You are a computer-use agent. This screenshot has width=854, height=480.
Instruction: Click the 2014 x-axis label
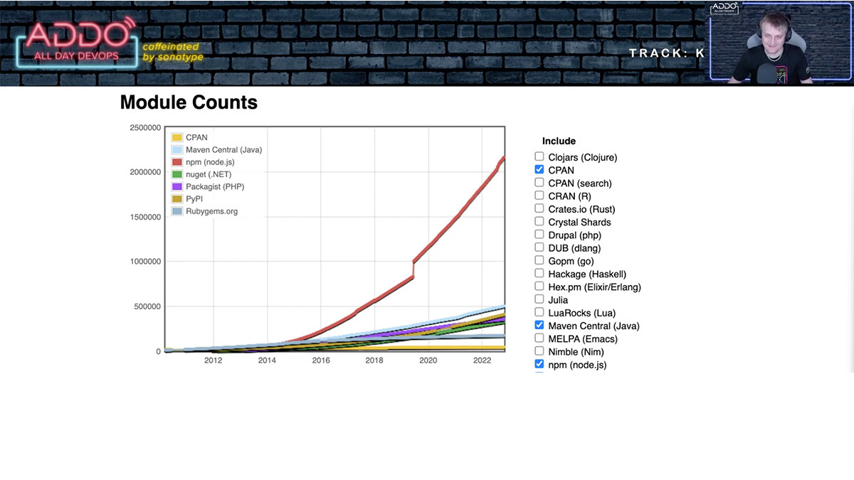tap(267, 361)
